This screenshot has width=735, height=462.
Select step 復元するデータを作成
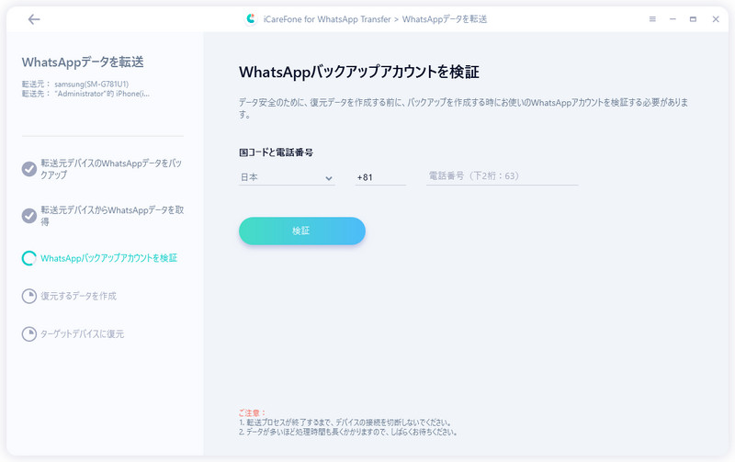point(78,296)
